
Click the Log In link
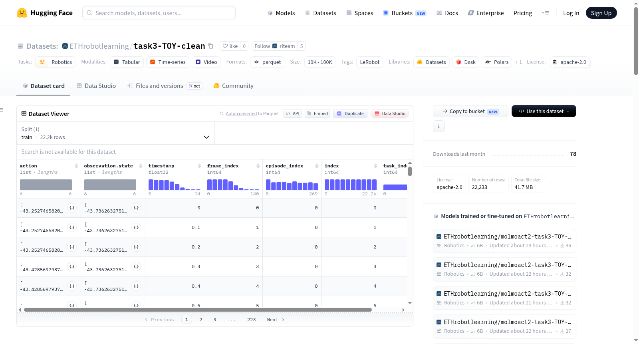tap(571, 13)
